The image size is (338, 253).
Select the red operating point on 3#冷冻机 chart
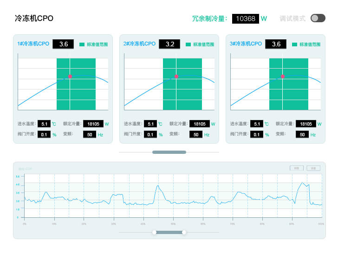282,76
